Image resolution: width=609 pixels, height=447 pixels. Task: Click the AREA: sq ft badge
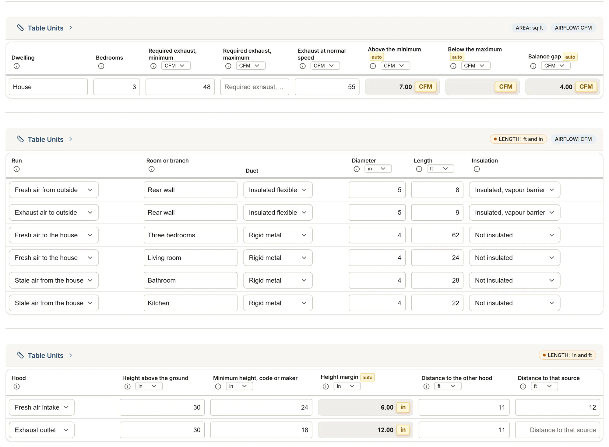click(529, 28)
